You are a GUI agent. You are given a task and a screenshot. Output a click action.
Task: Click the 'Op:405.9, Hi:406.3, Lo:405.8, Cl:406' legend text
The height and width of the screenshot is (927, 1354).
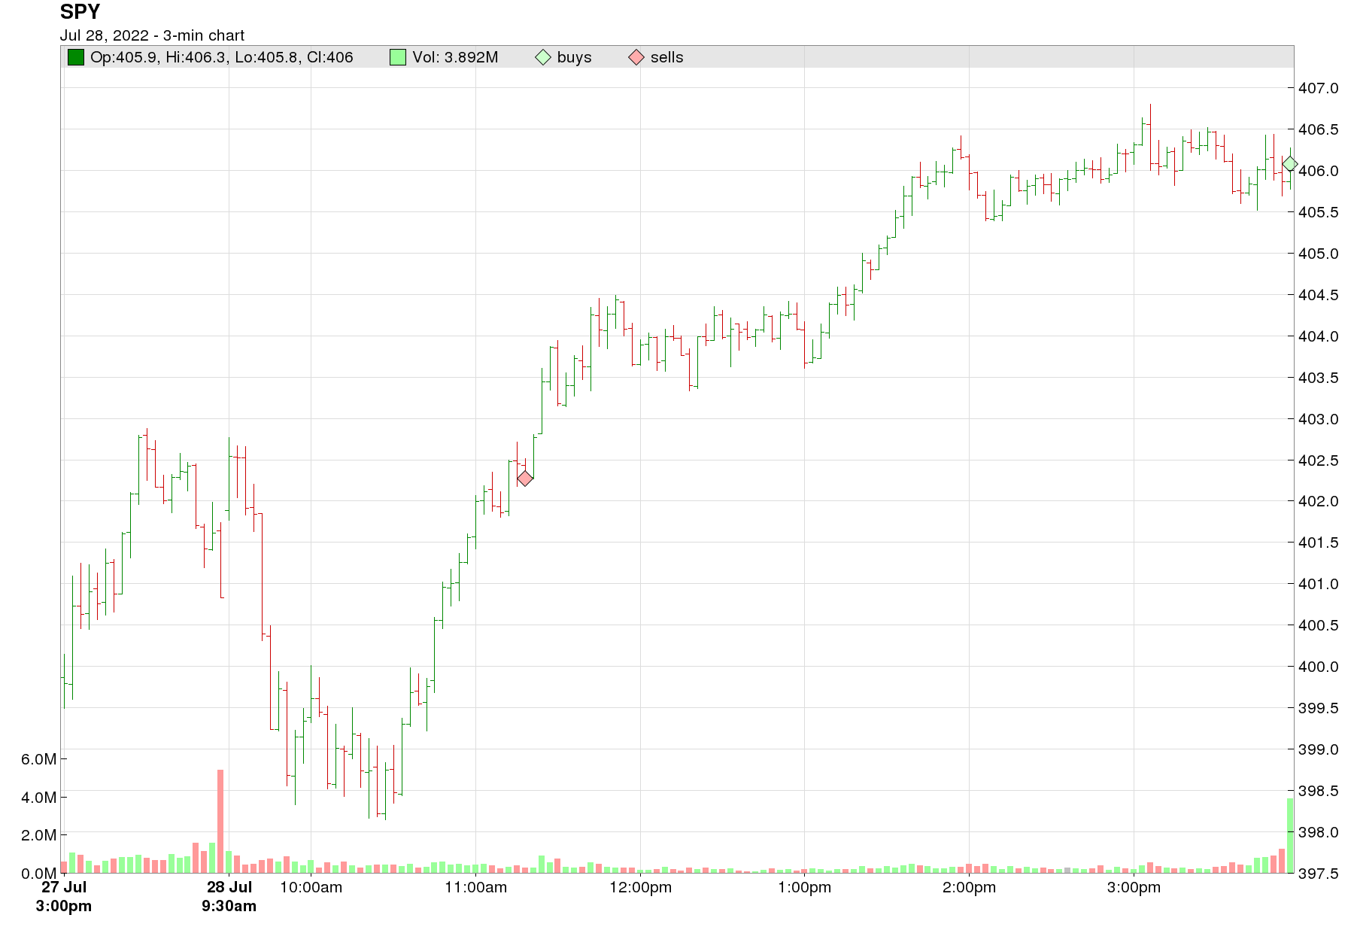tap(222, 57)
